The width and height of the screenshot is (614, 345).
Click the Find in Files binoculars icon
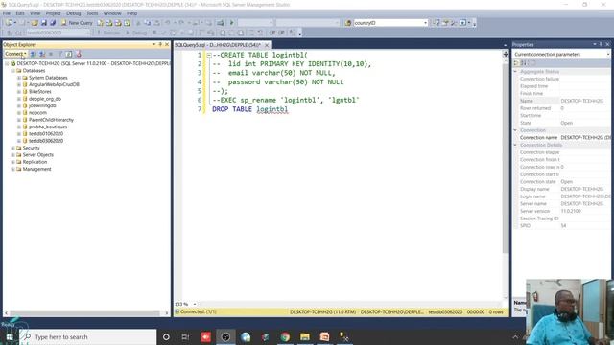tap(348, 23)
